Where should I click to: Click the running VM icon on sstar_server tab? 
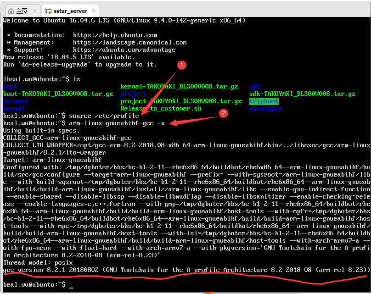click(x=48, y=11)
